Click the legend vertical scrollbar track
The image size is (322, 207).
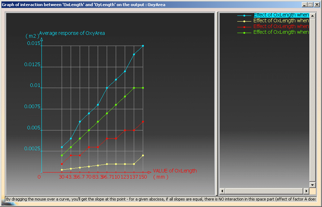(x=312, y=108)
